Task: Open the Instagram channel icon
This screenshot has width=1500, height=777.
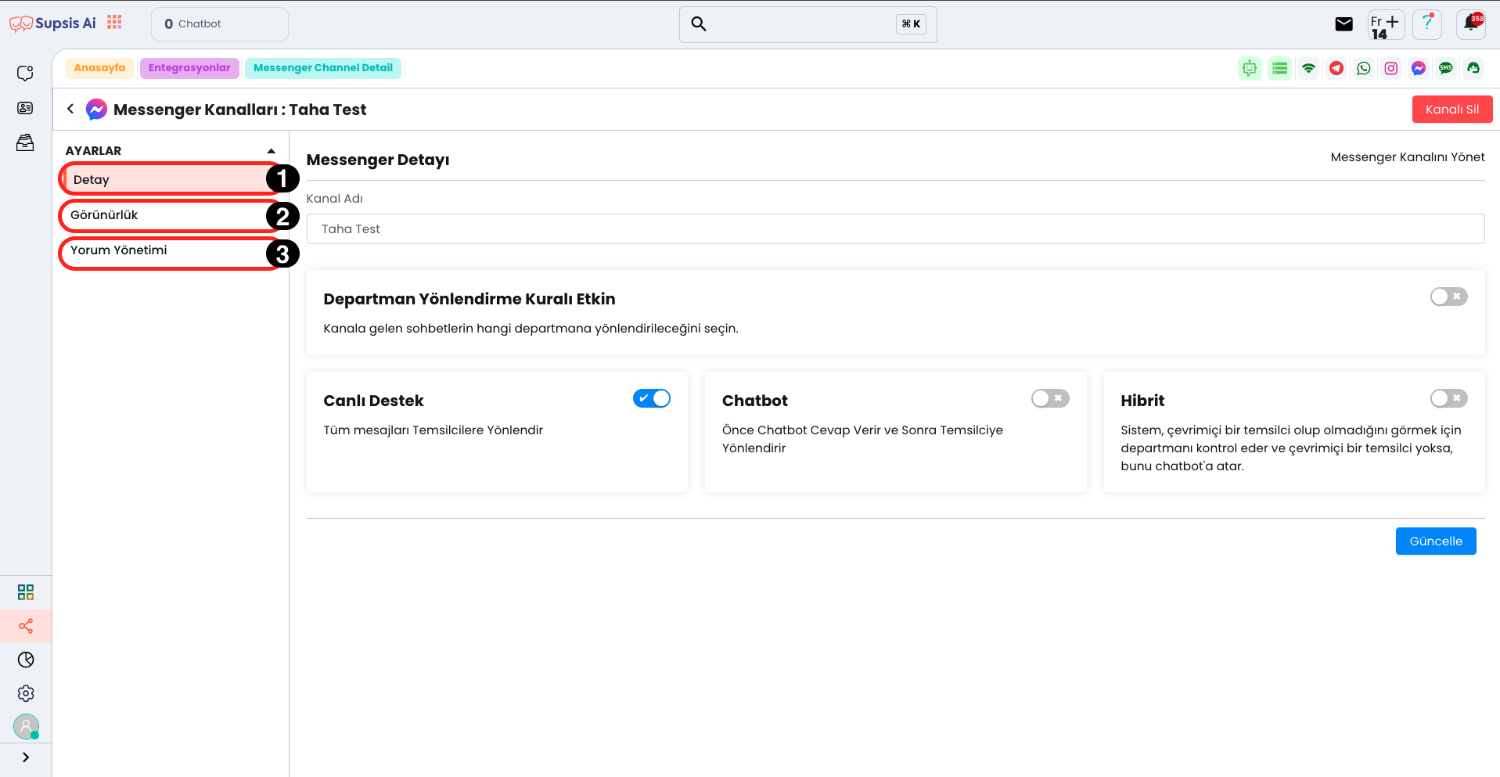Action: coord(1391,69)
